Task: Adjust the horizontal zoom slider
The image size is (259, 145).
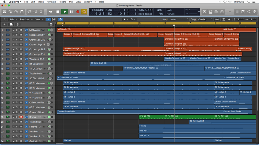Action: (x=251, y=19)
